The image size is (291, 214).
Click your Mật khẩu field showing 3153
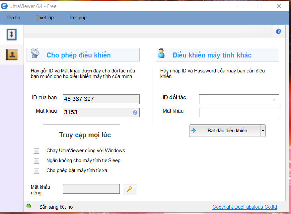pyautogui.click(x=101, y=113)
